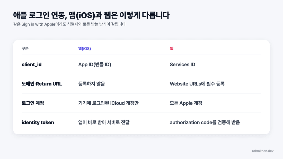
Task: Select the 로그인 계정 row label
Action: pos(33,103)
